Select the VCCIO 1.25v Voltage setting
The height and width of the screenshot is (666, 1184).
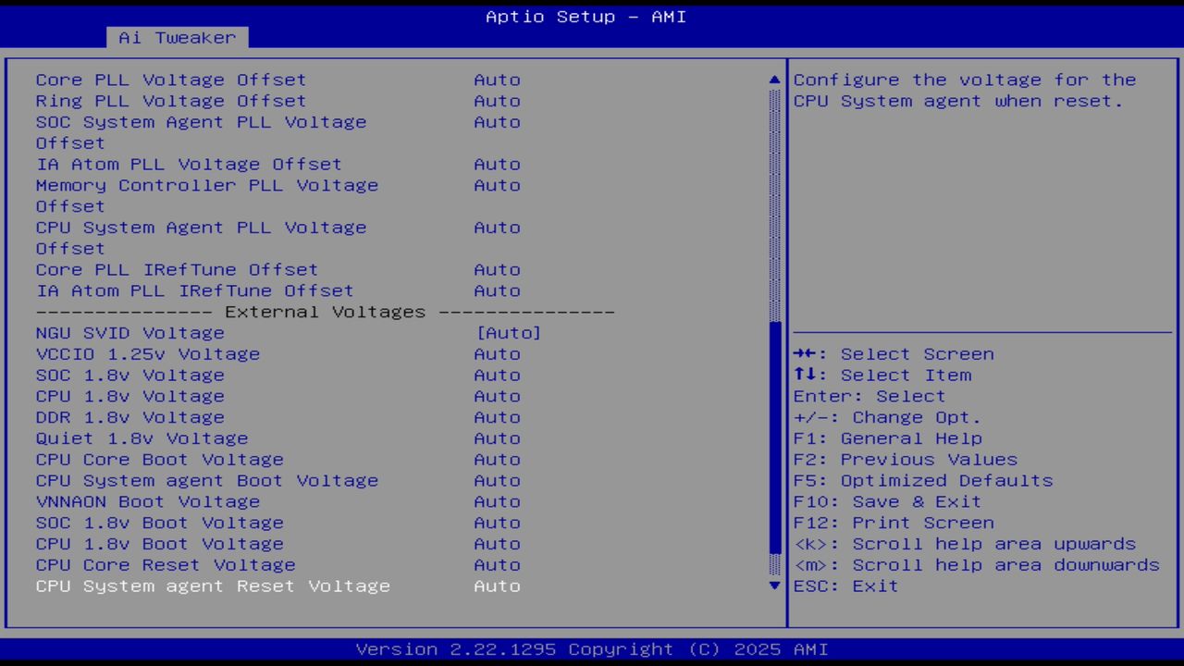[147, 353]
